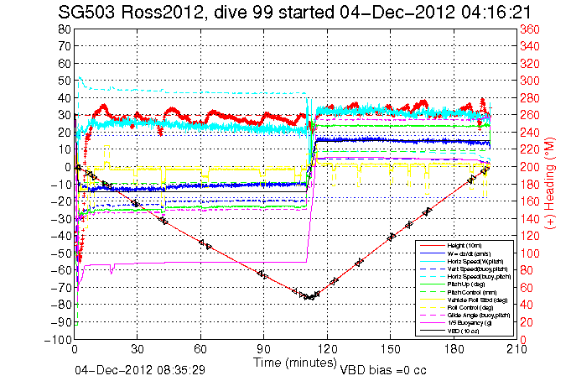The height and width of the screenshot is (381, 571).
Task: Click 'Vert Speed(buoy,pitch)' legend entry
Action: (x=477, y=269)
